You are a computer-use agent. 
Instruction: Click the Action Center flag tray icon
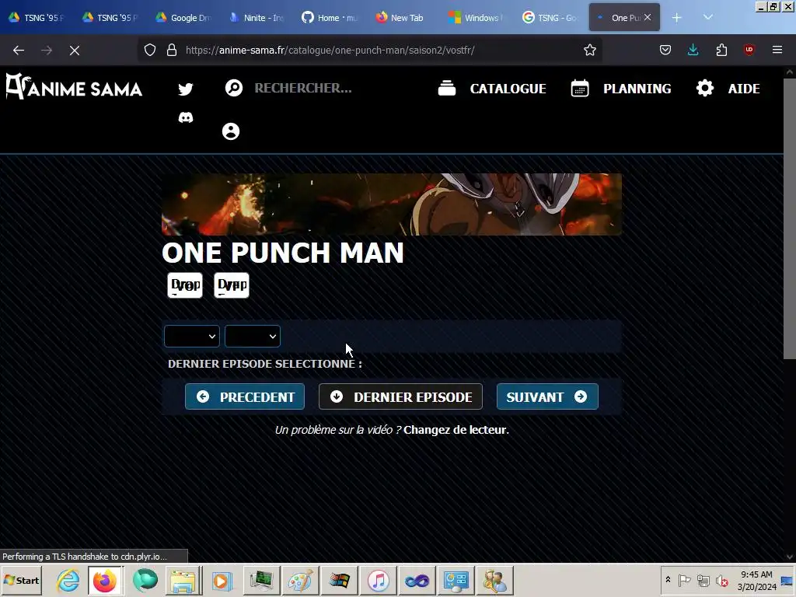[x=684, y=580]
